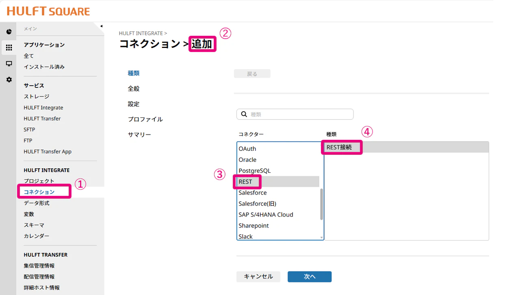Viewport: 507px width, 295px height.
Task: Open 変数 menu item
Action: tap(29, 214)
